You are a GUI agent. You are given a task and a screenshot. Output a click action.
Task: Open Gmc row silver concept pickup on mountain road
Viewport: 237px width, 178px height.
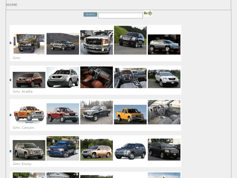coord(63,44)
